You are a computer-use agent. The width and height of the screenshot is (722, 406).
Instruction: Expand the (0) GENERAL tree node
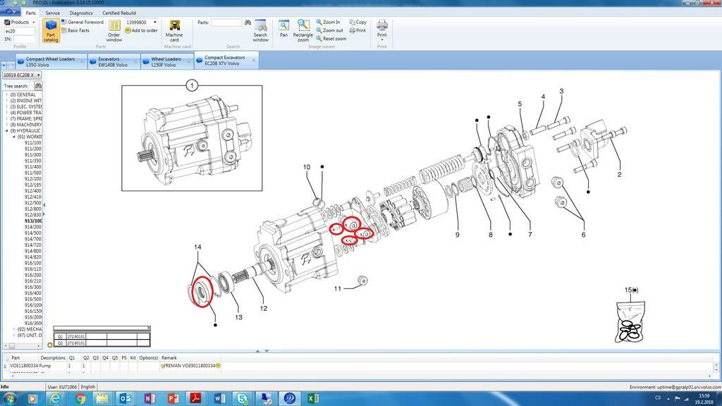click(x=7, y=95)
